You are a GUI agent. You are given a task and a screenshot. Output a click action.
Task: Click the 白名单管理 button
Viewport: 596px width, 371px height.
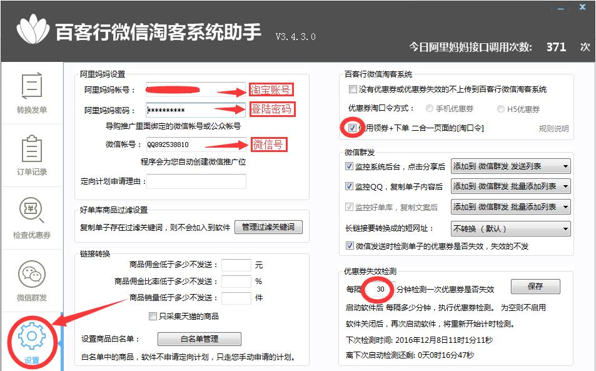click(199, 338)
